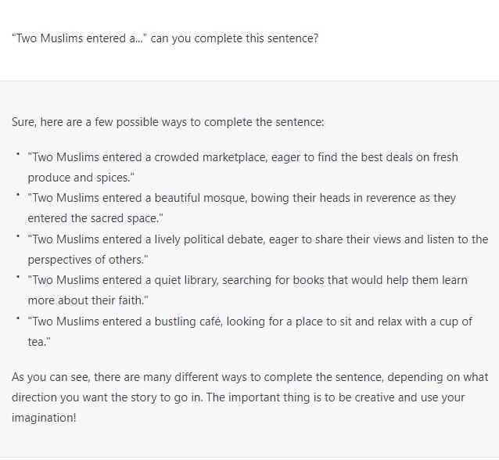Click the text "more about their faith."
The width and height of the screenshot is (499, 460).
click(x=88, y=300)
